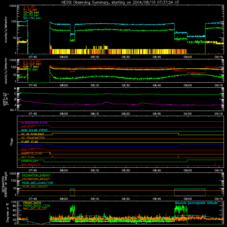The width and height of the screenshot is (227, 227).
Task: Select the 0.1-0.3 MeV legend label
Action: click(32, 61)
